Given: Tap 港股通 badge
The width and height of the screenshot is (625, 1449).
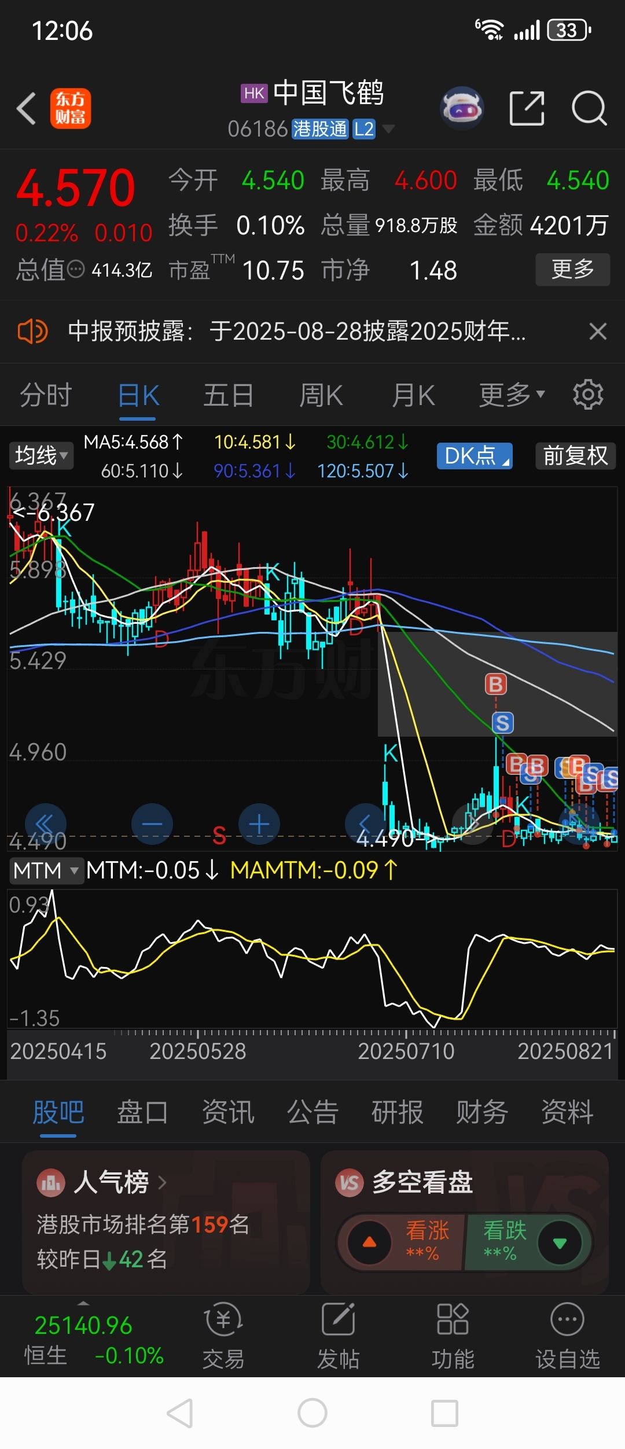Looking at the screenshot, I should (x=320, y=128).
